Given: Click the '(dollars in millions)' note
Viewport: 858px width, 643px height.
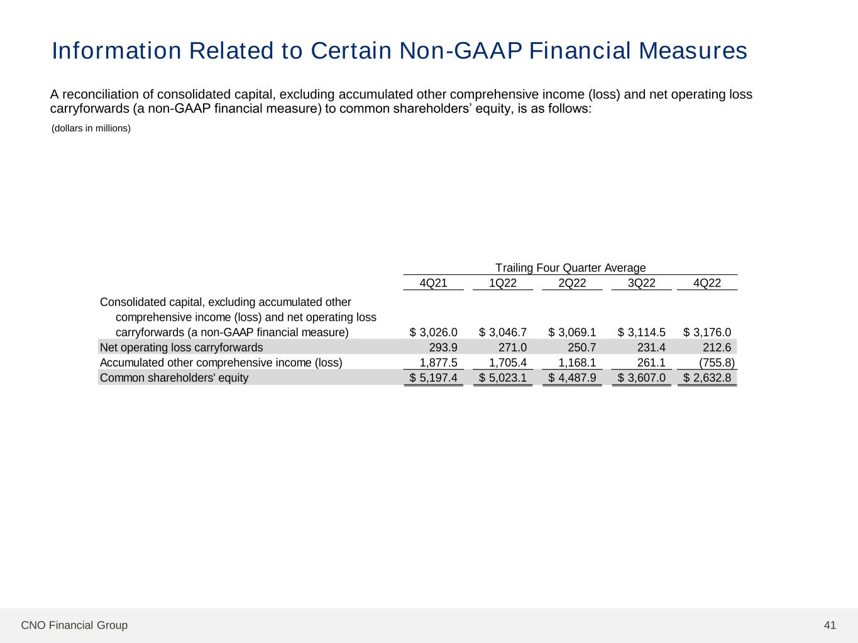Looking at the screenshot, I should pyautogui.click(x=91, y=129).
